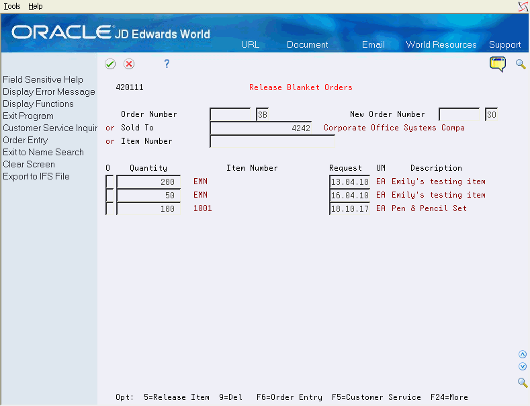Select Clear Screen in sidebar
This screenshot has height=406, width=530.
pyautogui.click(x=29, y=165)
